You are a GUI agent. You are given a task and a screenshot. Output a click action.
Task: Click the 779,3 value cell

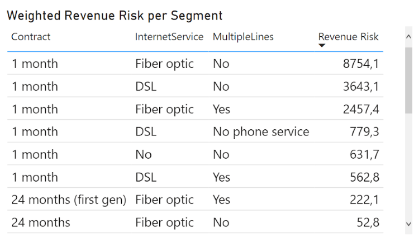pos(365,131)
